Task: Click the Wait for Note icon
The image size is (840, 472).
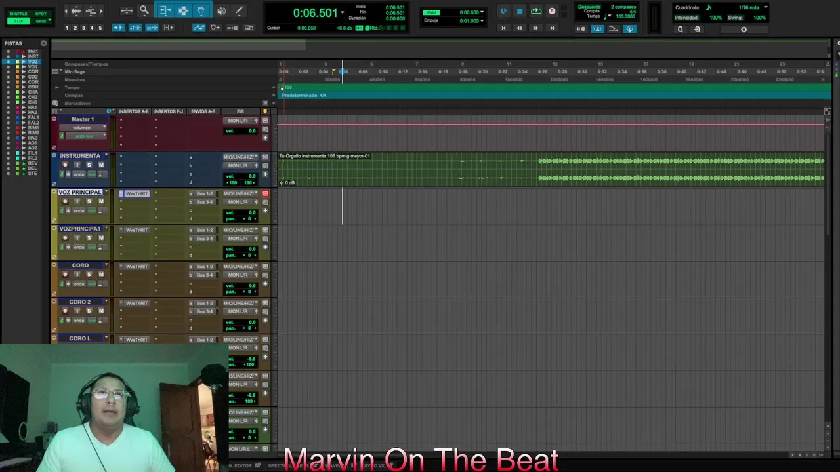Action: coord(581,29)
